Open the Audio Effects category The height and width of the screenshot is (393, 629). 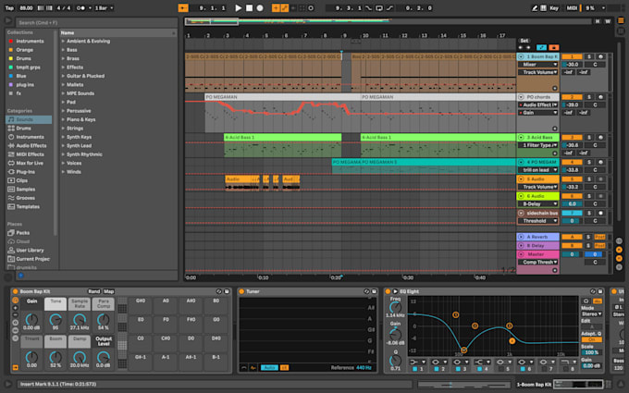[29, 145]
